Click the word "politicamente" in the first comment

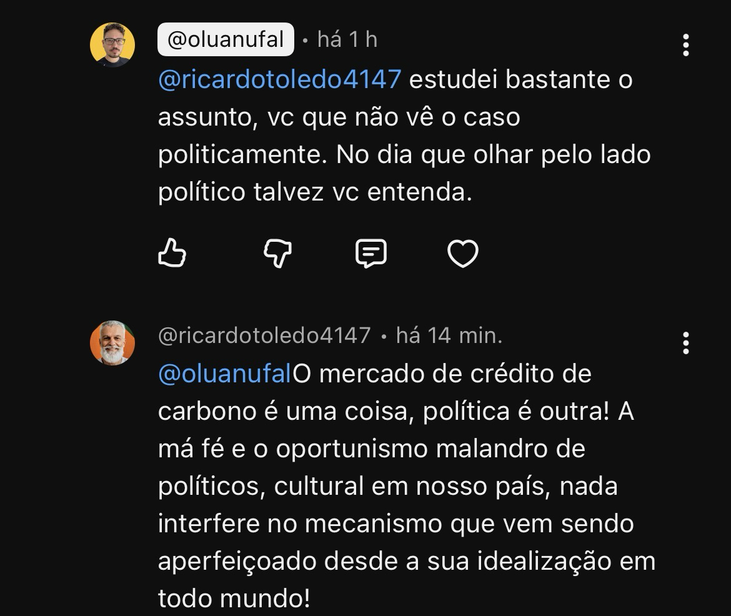click(242, 155)
